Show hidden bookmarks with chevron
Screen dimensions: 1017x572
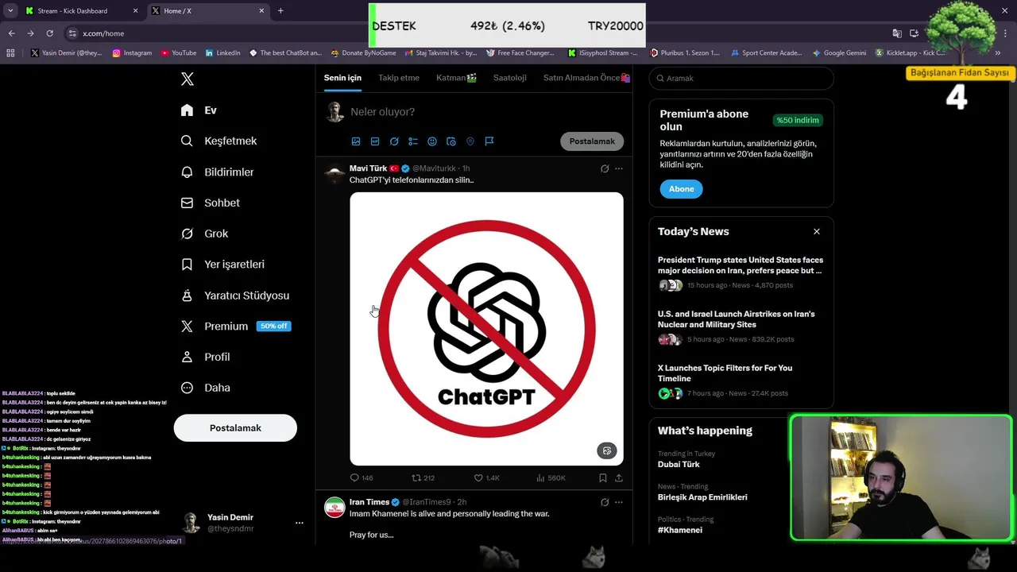pos(998,53)
